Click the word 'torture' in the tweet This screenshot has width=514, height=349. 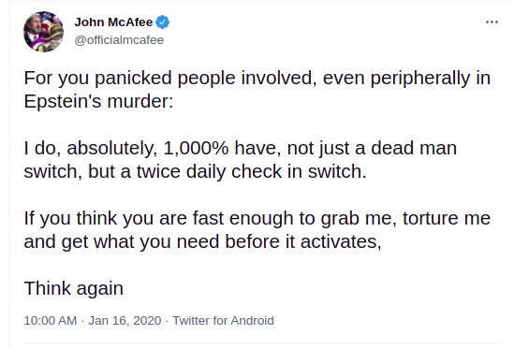tap(426, 218)
